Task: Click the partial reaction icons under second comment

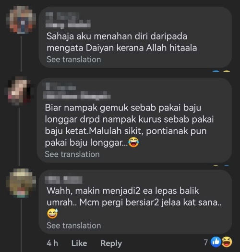Action: (221, 165)
